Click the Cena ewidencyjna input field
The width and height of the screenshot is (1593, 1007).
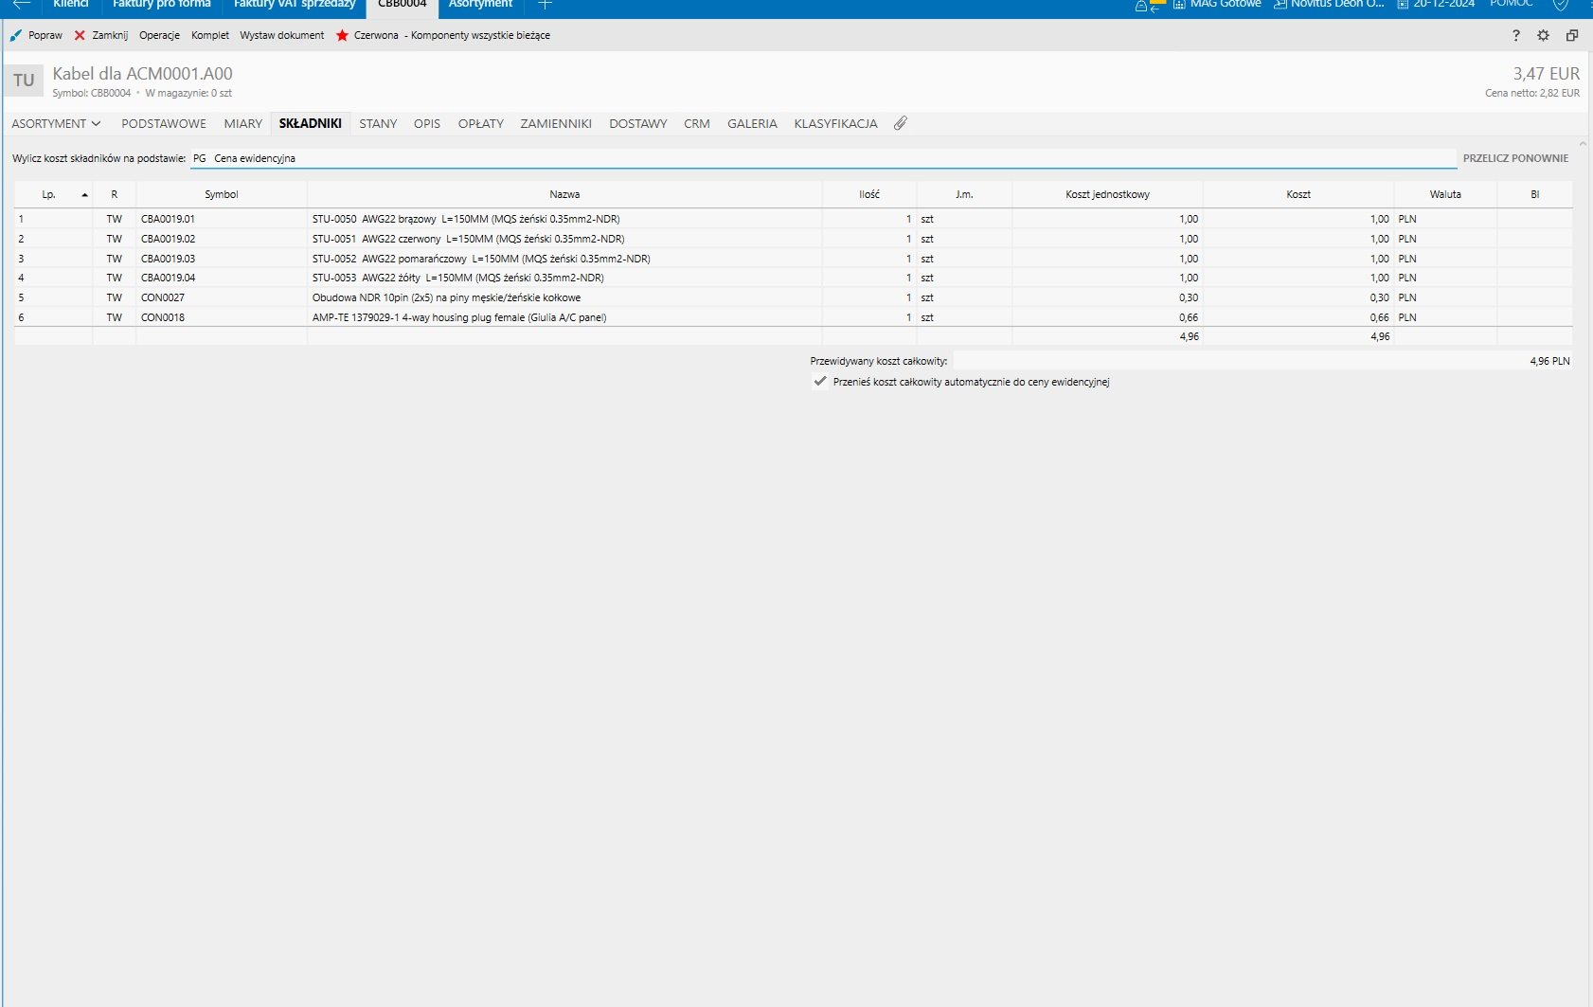(x=824, y=158)
